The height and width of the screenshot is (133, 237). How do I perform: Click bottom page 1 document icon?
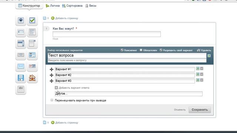tap(44, 122)
